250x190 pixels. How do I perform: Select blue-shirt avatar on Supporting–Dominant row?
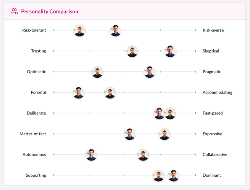pyautogui.click(x=174, y=175)
